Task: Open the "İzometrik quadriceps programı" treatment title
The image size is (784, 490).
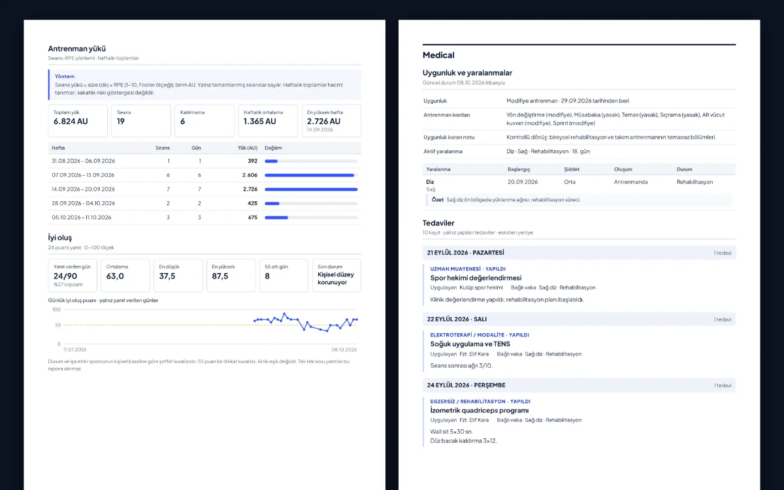Action: [480, 410]
